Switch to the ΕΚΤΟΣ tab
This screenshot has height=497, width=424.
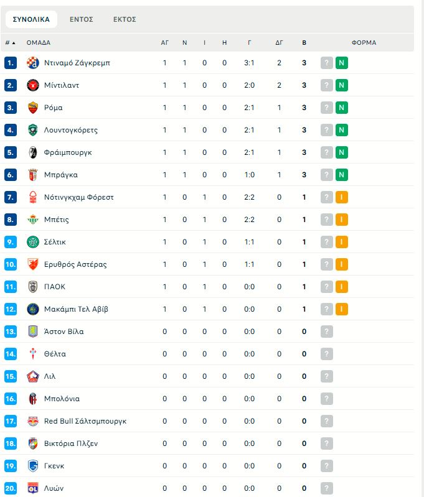point(125,19)
